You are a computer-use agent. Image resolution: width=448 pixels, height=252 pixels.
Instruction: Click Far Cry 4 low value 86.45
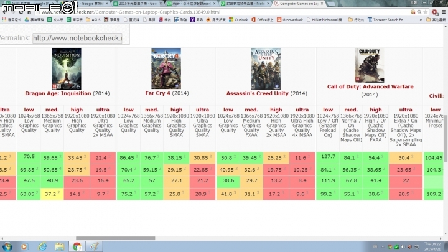(129, 157)
